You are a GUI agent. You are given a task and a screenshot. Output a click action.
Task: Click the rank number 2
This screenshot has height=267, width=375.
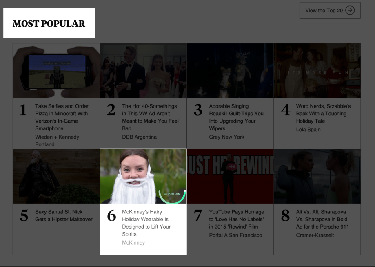pos(111,110)
